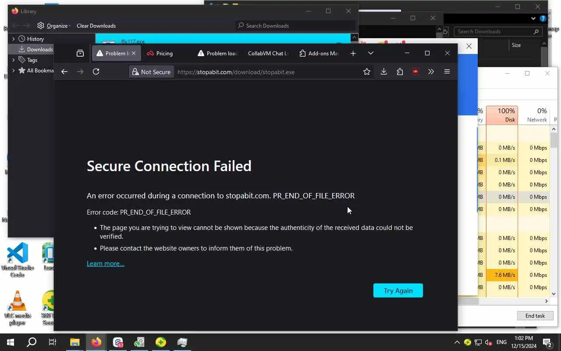The height and width of the screenshot is (351, 561).
Task: Open the taskbar clock and date
Action: (x=523, y=342)
